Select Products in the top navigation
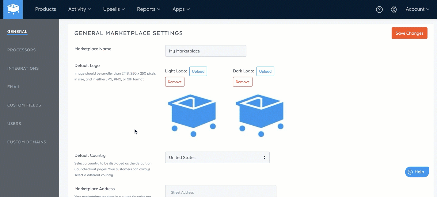Image resolution: width=437 pixels, height=197 pixels. [45, 9]
